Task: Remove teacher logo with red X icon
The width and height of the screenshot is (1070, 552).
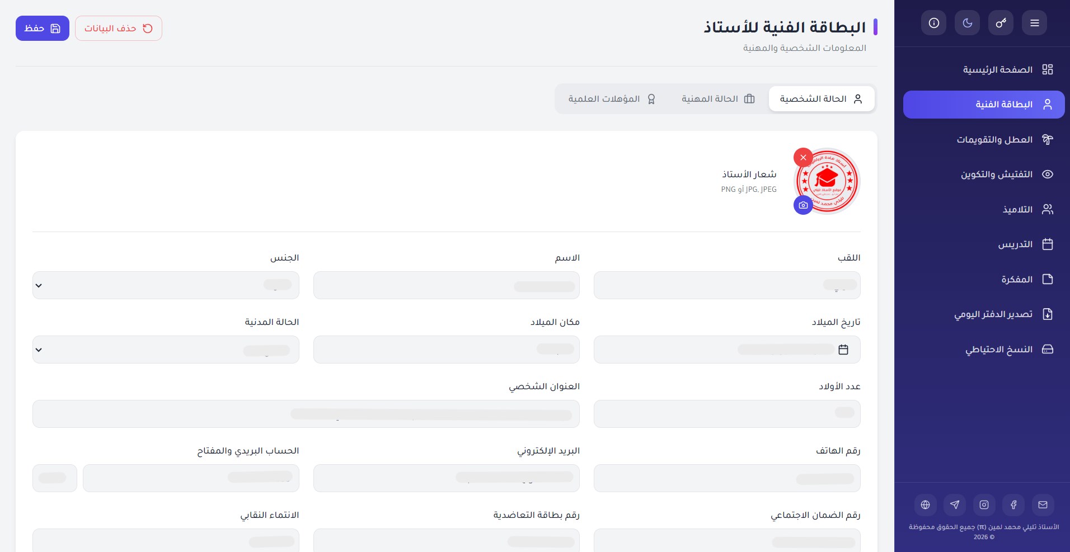Action: pyautogui.click(x=803, y=158)
